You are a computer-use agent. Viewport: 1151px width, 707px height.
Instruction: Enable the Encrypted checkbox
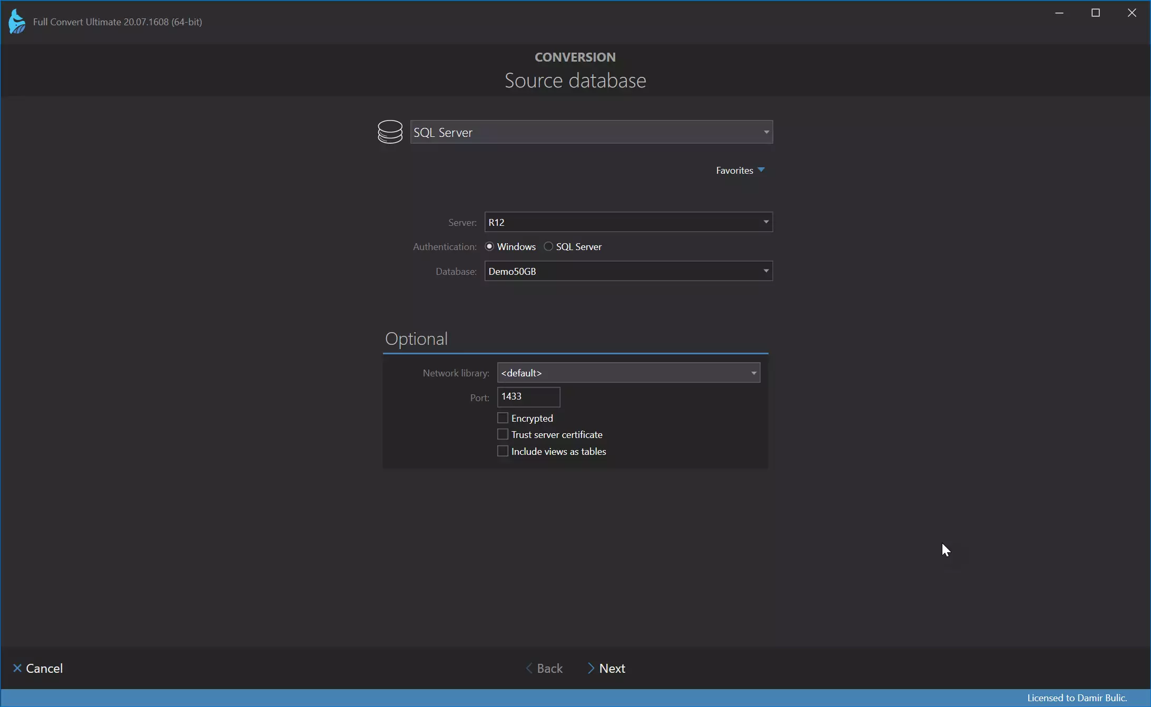pos(503,418)
